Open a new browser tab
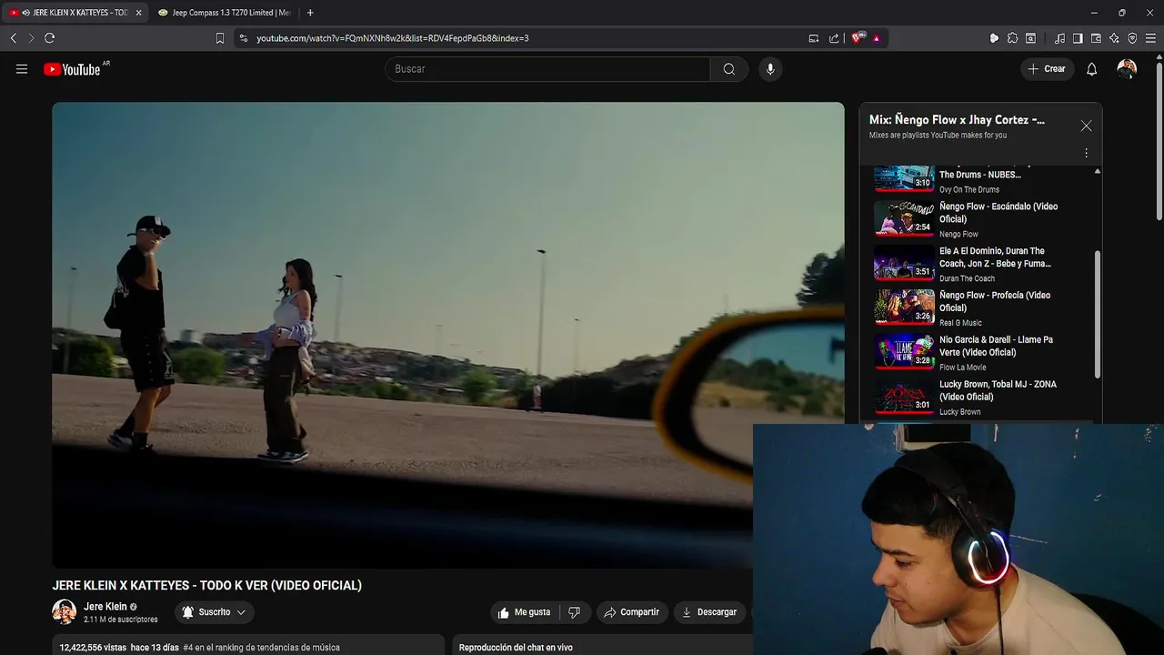Screen dimensions: 1164x655 [310, 13]
